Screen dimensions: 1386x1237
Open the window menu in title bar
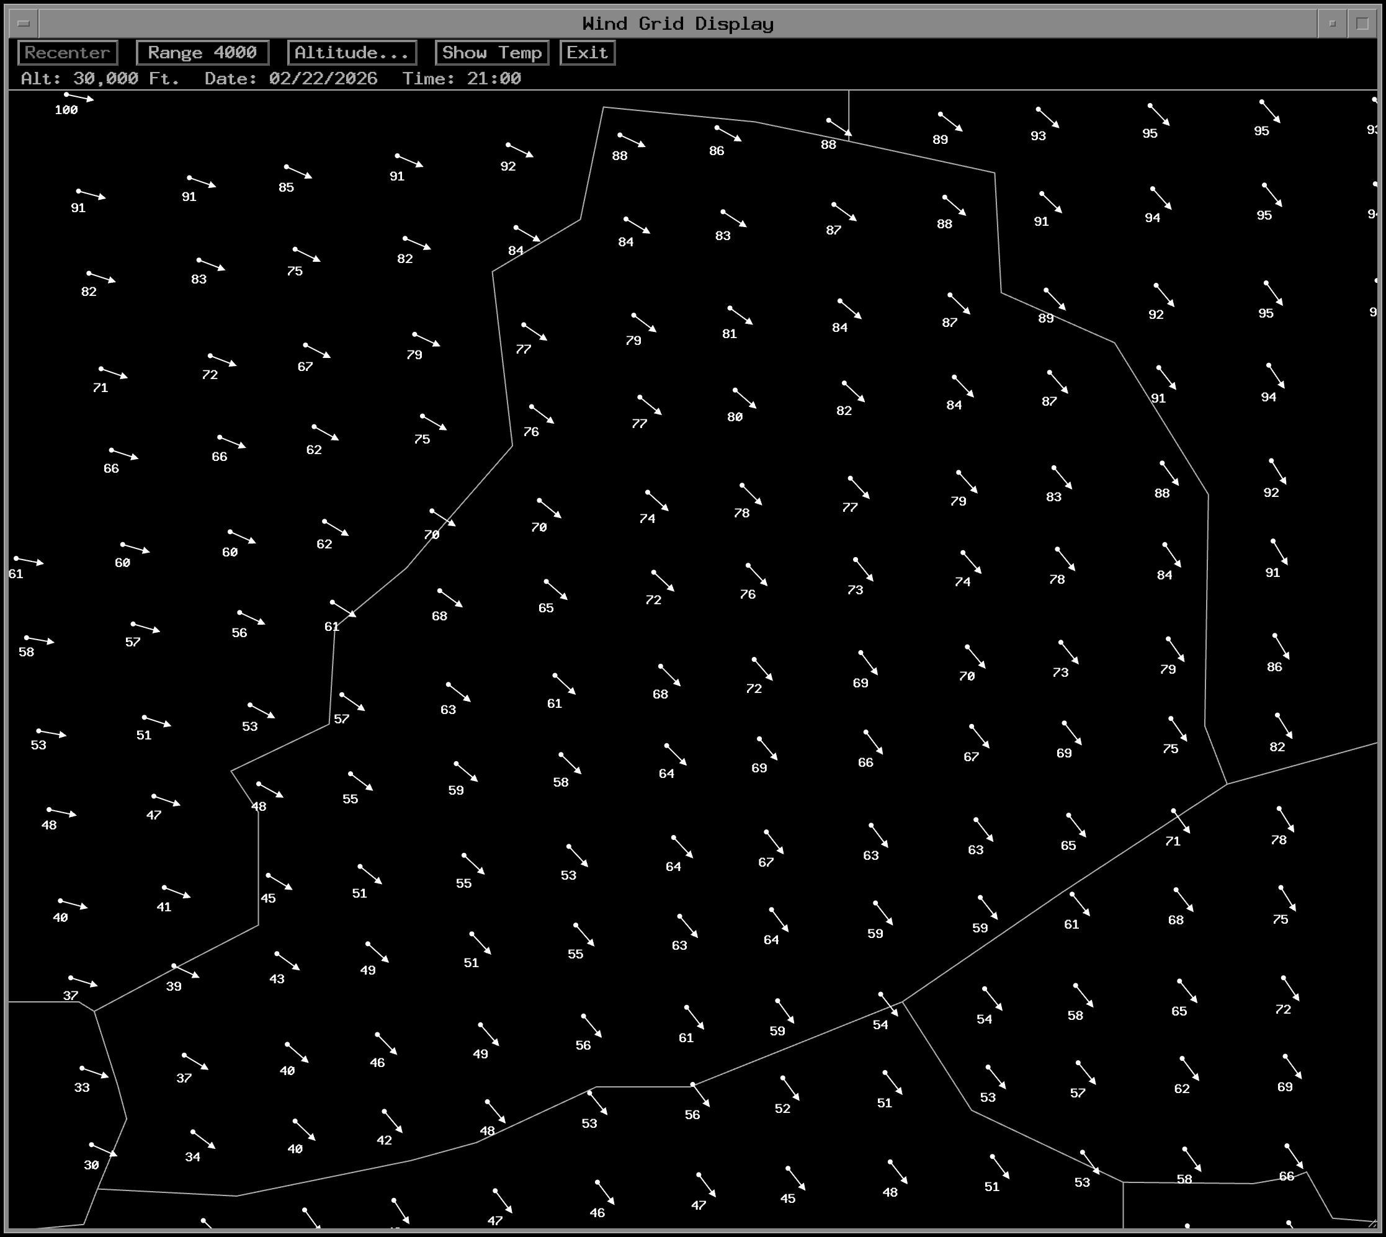coord(23,23)
